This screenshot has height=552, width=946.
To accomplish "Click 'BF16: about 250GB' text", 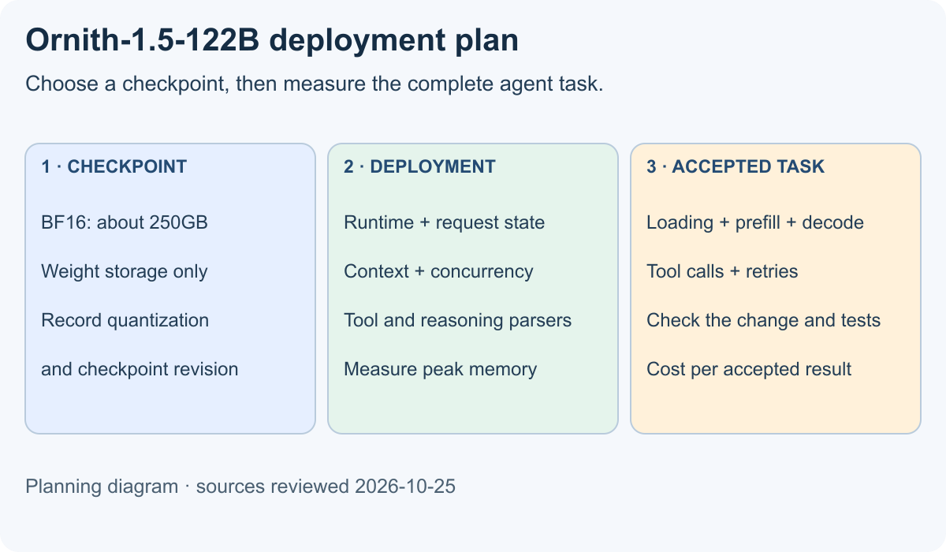I will (x=125, y=222).
